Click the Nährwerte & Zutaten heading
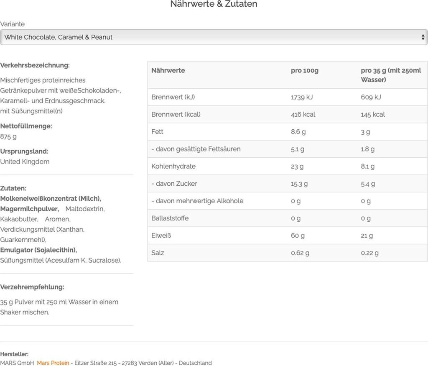Viewport: 428px width, 366px height. [x=214, y=4]
